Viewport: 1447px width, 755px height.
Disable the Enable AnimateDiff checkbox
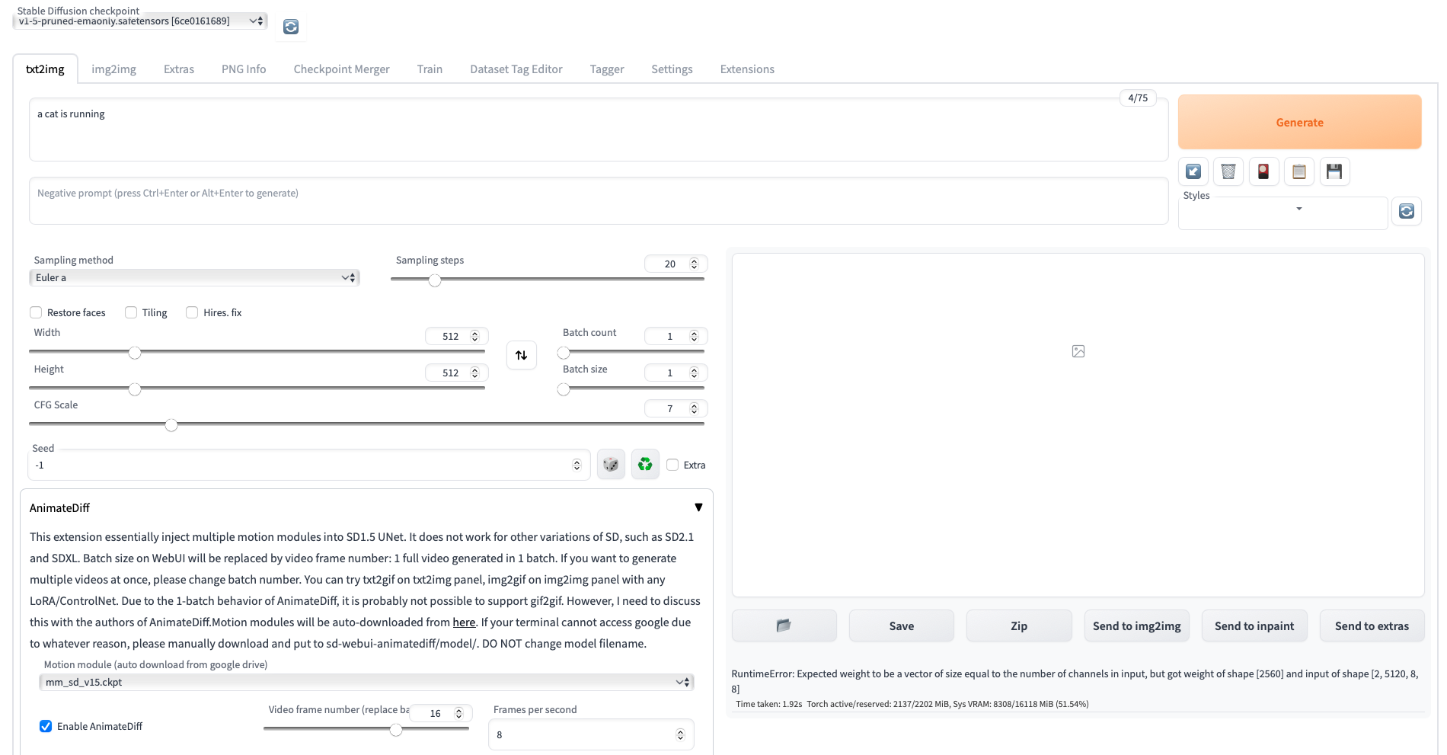(x=46, y=726)
